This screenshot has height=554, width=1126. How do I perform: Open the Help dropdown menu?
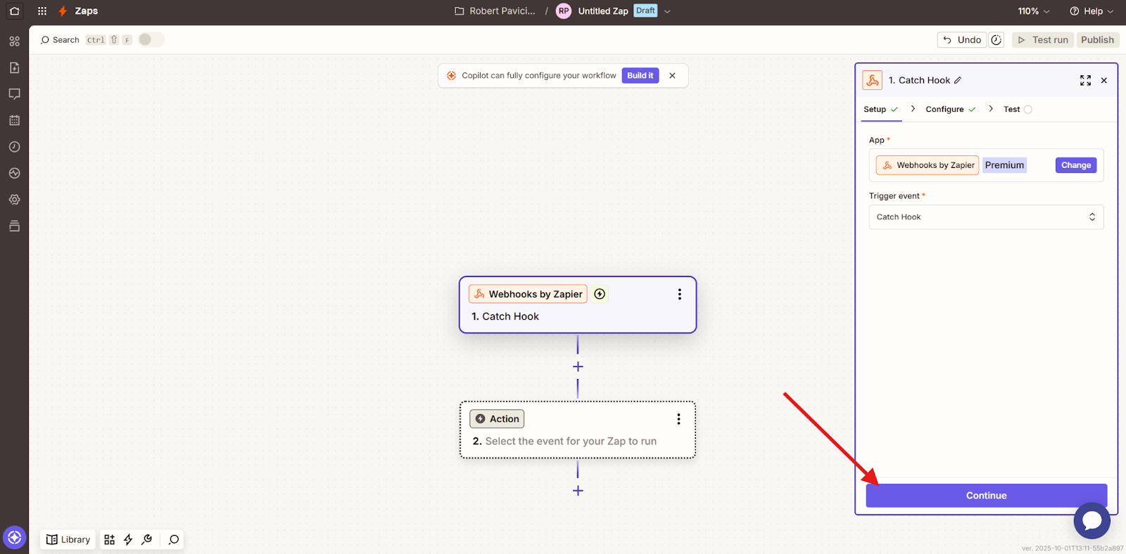[x=1092, y=11]
